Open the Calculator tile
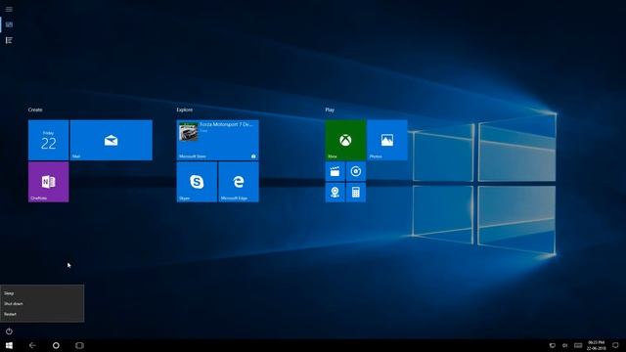 tap(356, 193)
